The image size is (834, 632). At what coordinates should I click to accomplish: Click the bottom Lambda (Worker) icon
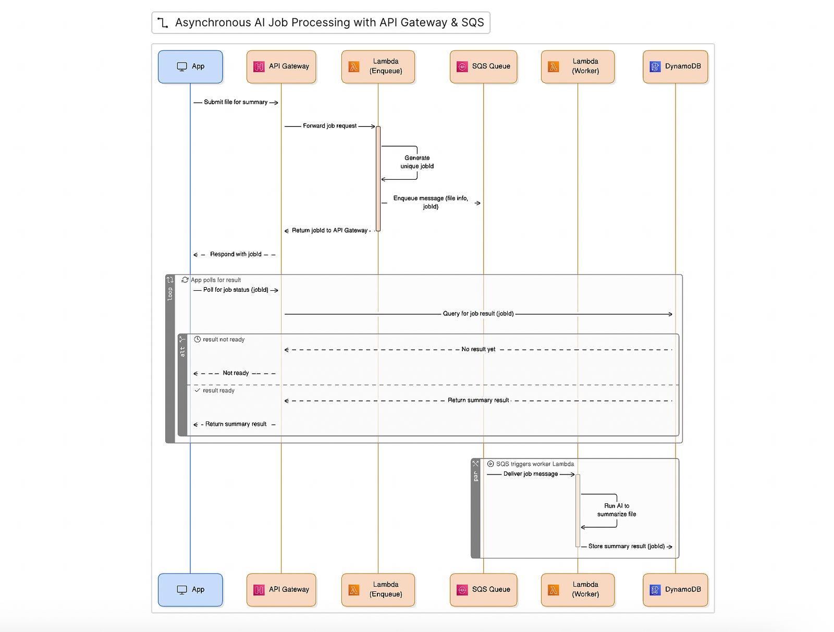554,590
